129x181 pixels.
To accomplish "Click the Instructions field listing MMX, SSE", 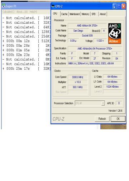I will point(95,64).
